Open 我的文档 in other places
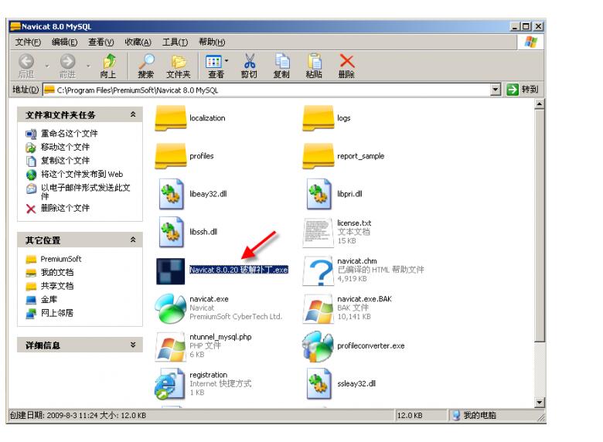The image size is (603, 442). (x=57, y=273)
